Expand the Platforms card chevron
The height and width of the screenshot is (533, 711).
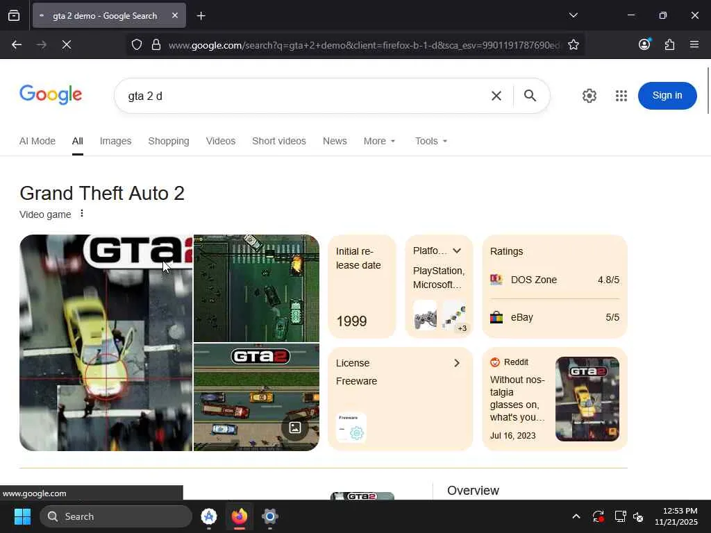click(x=457, y=251)
